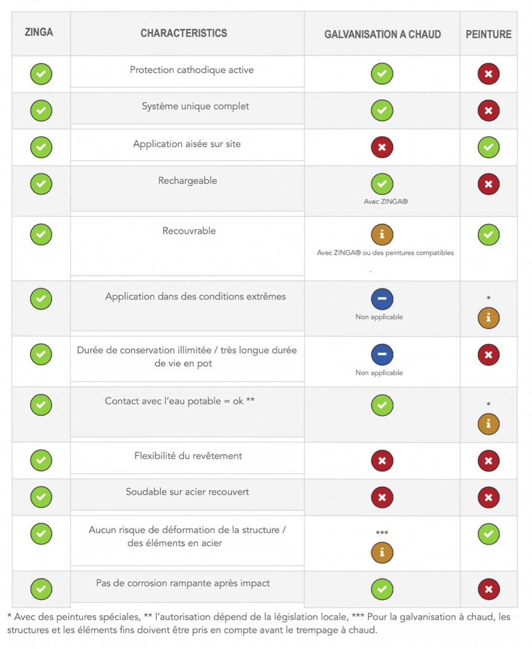Click Peinture green check for Application aisée

(x=488, y=148)
